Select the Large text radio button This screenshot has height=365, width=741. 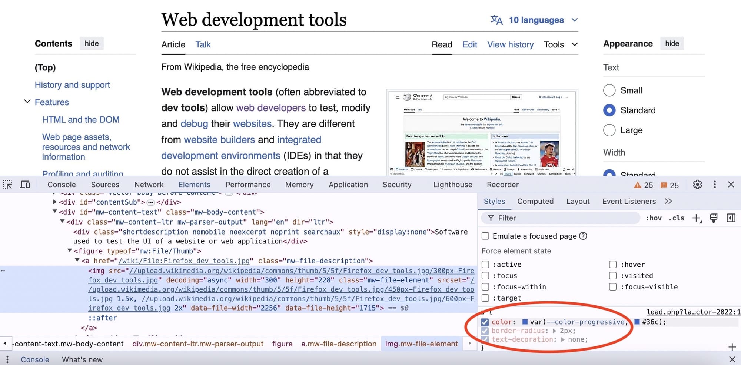[609, 130]
